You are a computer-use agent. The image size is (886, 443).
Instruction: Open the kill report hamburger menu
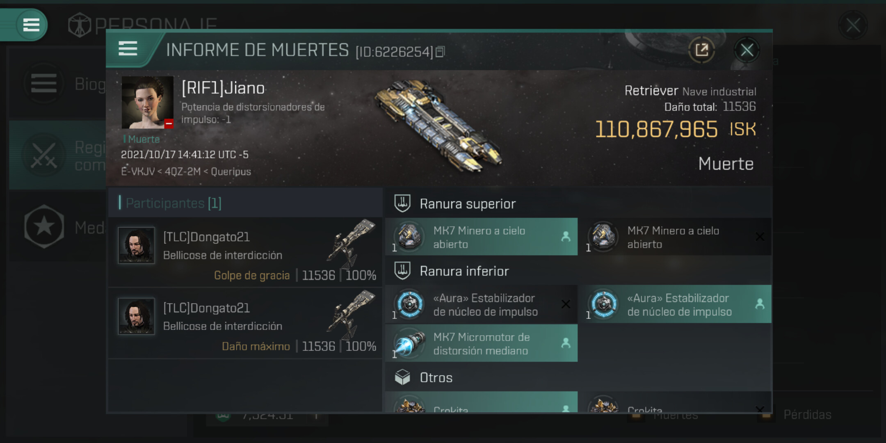[x=128, y=49]
